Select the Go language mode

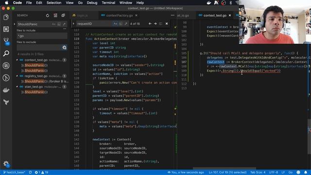click(x=291, y=173)
